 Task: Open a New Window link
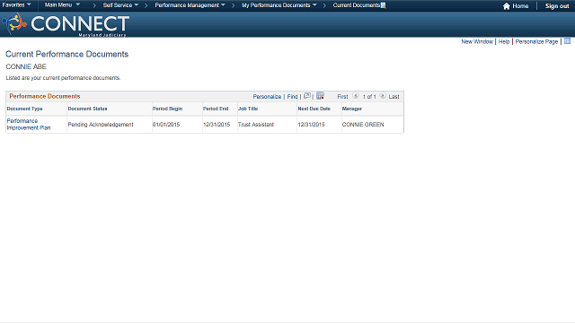click(x=477, y=42)
